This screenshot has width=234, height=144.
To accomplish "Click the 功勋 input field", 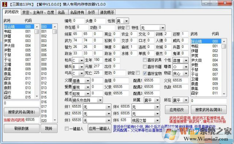I will pyautogui.click(x=107, y=27).
